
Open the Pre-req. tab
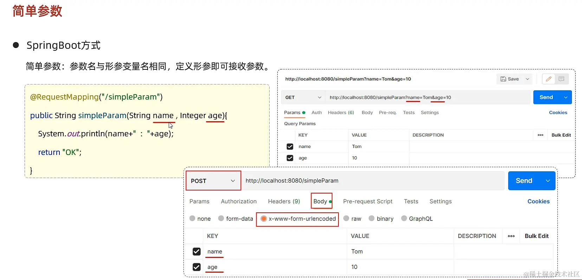388,112
